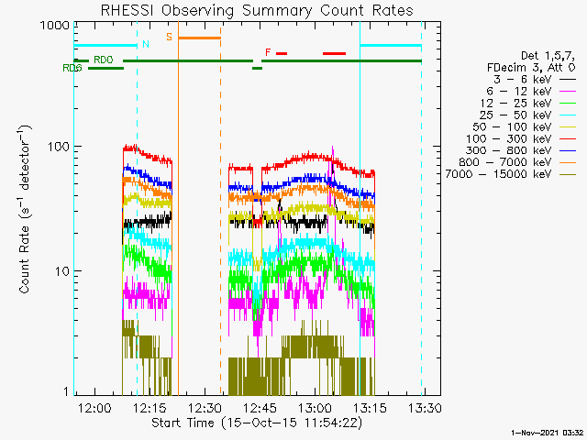Click the green RD6 label
Screen dimensions: 587x440
coord(72,68)
